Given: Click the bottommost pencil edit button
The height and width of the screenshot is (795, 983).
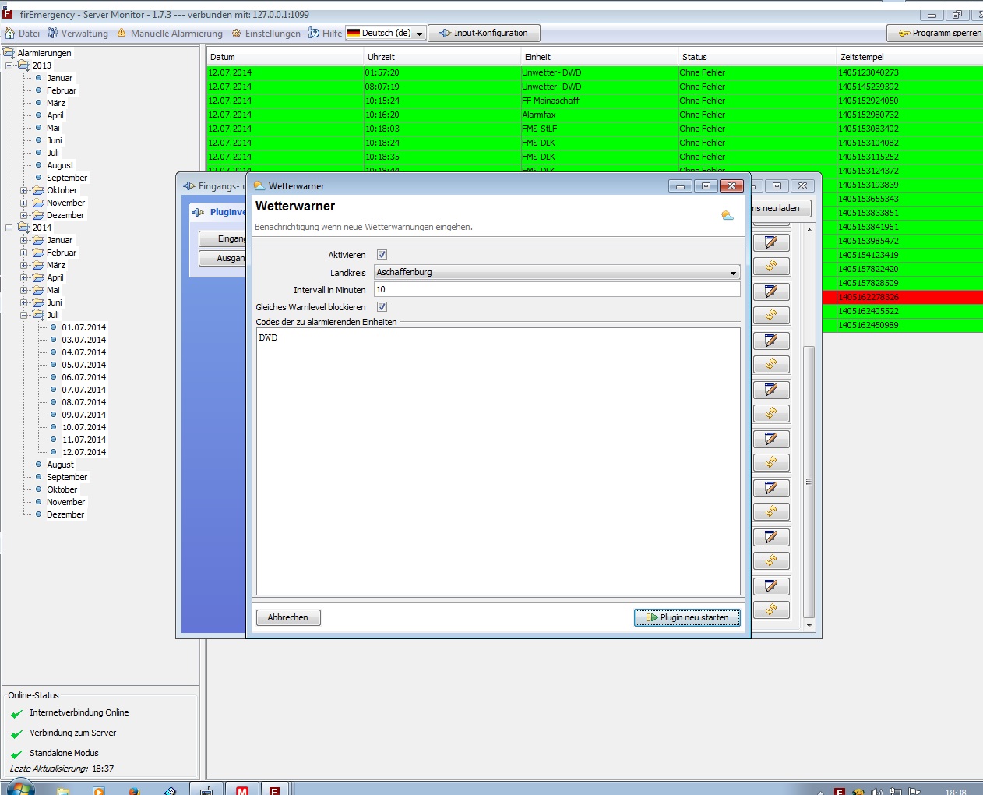Looking at the screenshot, I should point(771,585).
